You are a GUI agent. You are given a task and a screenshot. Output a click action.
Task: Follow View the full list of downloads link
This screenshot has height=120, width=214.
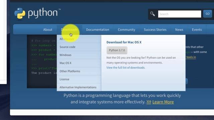click(126, 68)
